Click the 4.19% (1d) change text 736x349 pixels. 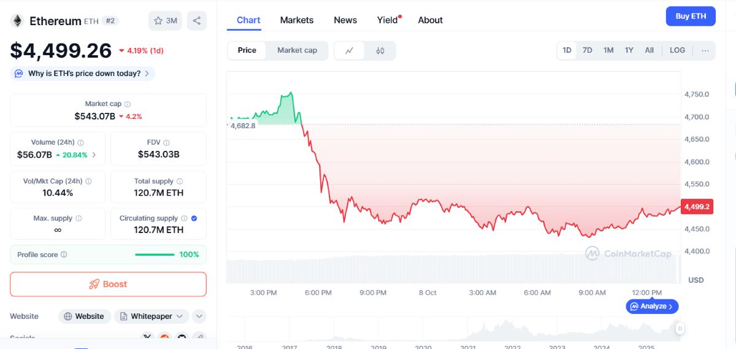[x=145, y=51]
